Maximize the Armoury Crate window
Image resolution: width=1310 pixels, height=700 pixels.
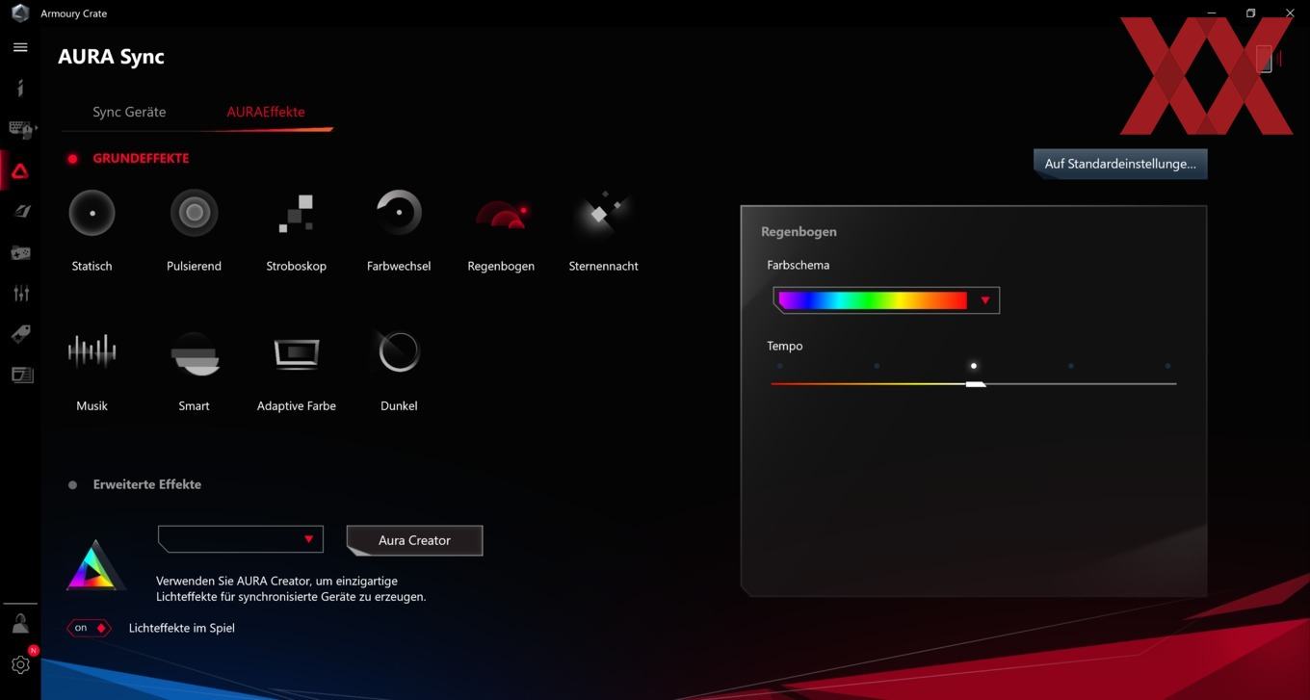pyautogui.click(x=1250, y=13)
